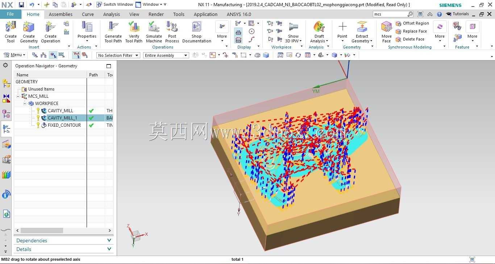This screenshot has height=264, width=495.
Task: Click the Copy icon in the title bar
Action: (x=55, y=5)
